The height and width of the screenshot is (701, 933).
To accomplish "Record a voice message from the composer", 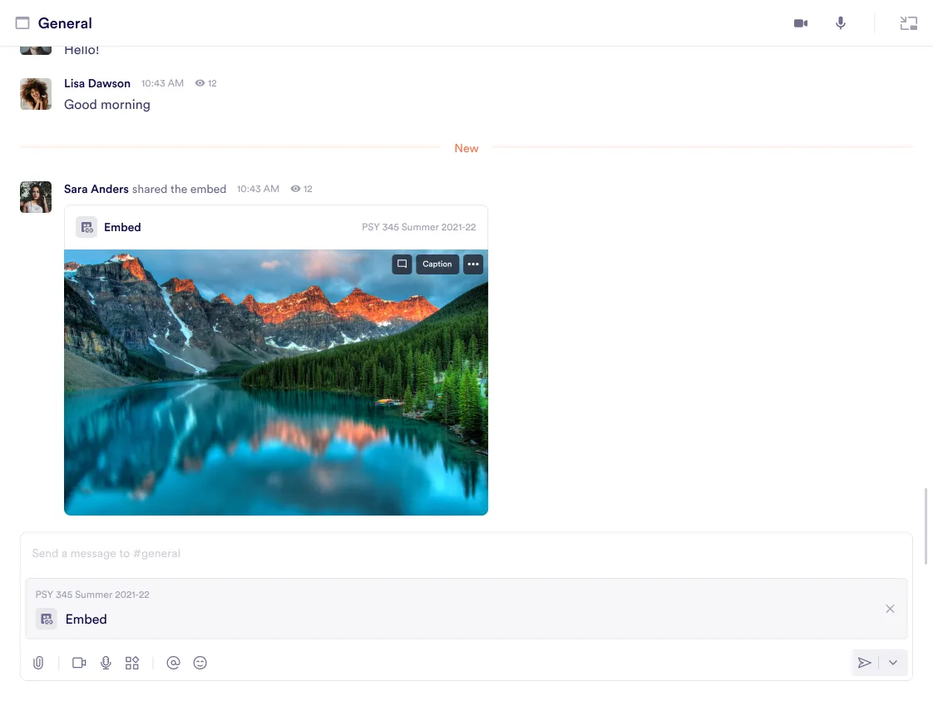I will [x=106, y=663].
